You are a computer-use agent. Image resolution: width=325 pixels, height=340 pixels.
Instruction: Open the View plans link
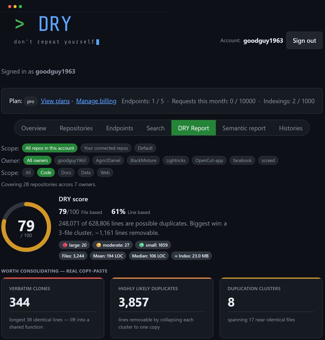[x=55, y=101]
